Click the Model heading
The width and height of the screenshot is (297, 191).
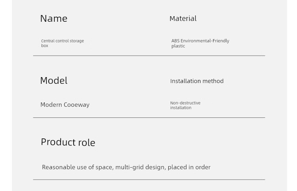click(x=54, y=81)
